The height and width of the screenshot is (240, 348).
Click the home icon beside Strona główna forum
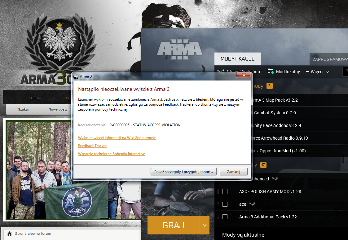9,234
